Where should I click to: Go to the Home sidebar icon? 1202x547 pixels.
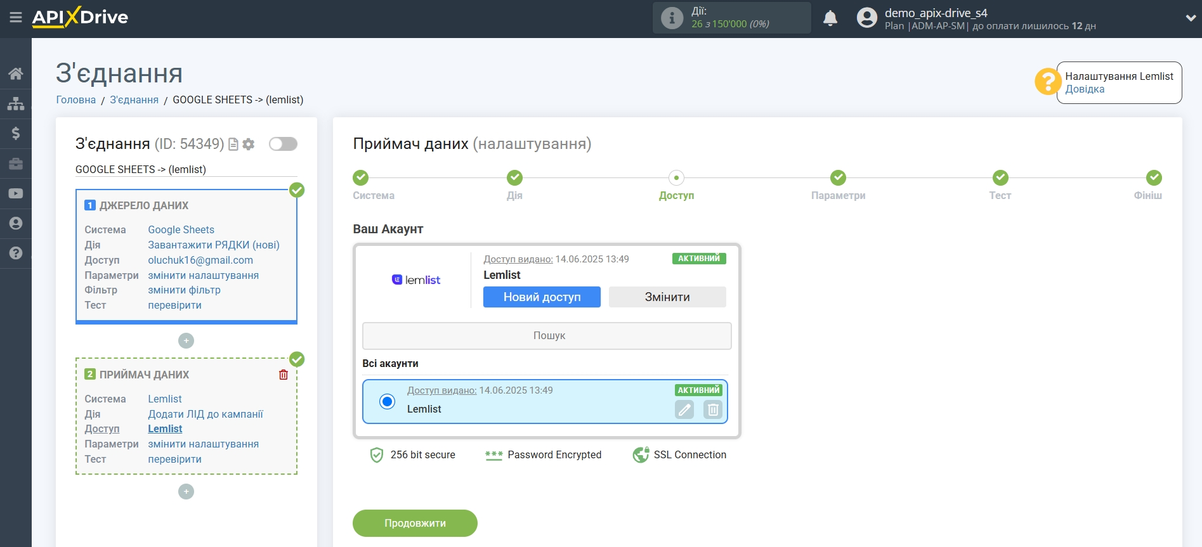[x=16, y=74]
